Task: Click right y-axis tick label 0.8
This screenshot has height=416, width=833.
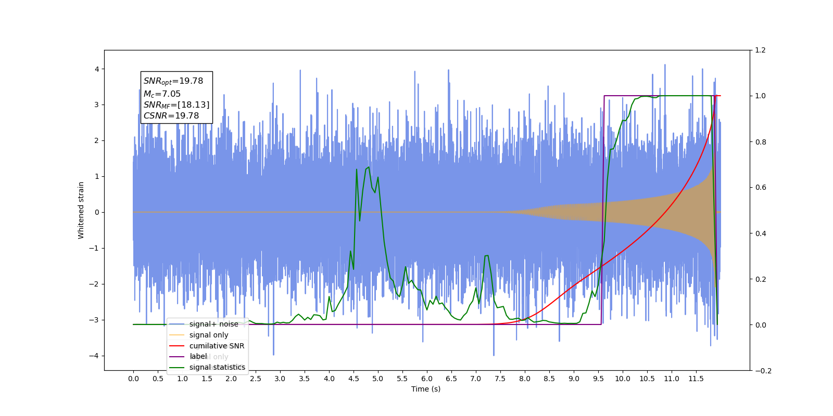Action: (761, 142)
